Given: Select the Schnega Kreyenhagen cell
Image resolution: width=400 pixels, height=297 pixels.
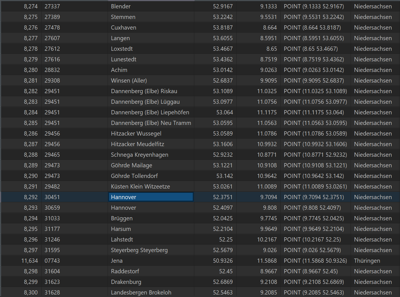Looking at the screenshot, I should click(139, 155).
